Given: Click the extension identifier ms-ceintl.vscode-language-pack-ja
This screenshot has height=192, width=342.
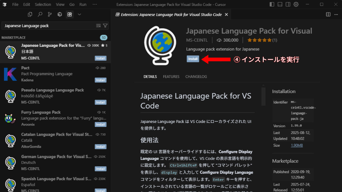Looking at the screenshot, I should tap(303, 110).
